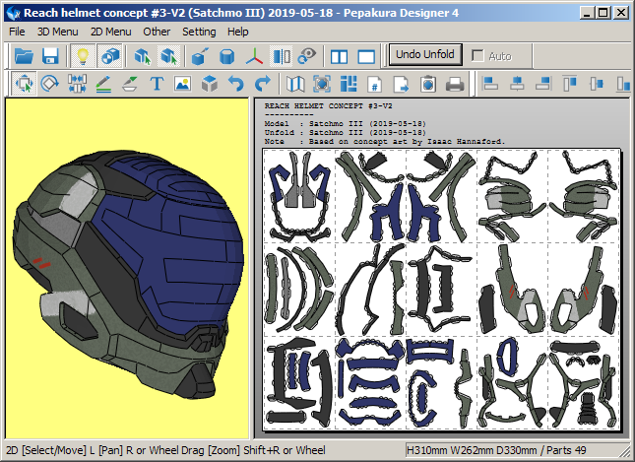This screenshot has width=635, height=462.
Task: Click the 3D helmet model in yellow viewport
Action: 128,276
